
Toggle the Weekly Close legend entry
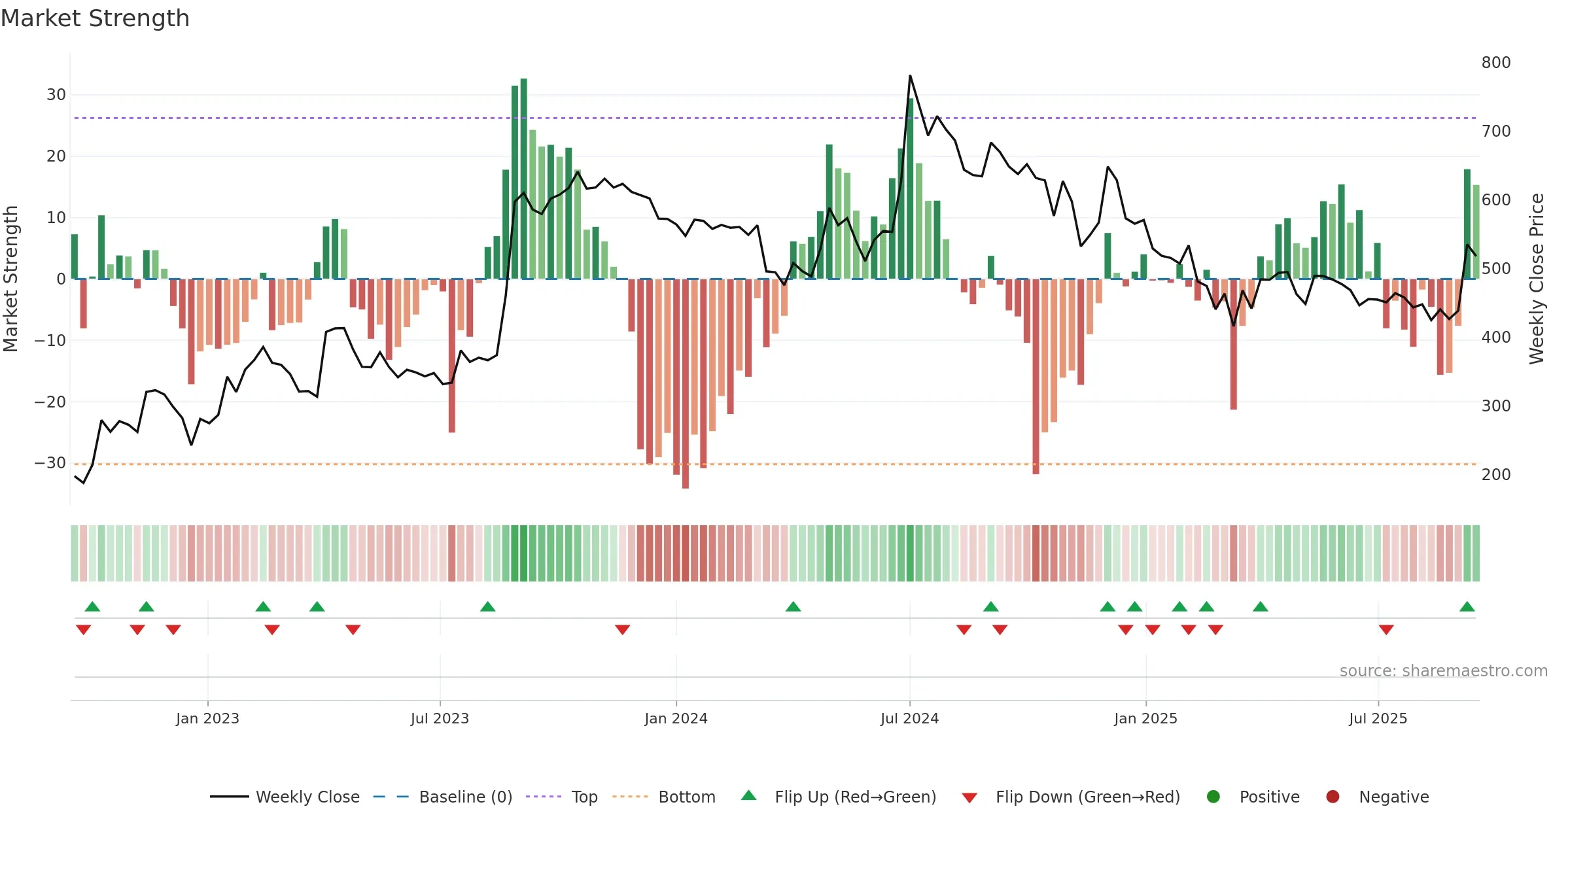point(285,797)
